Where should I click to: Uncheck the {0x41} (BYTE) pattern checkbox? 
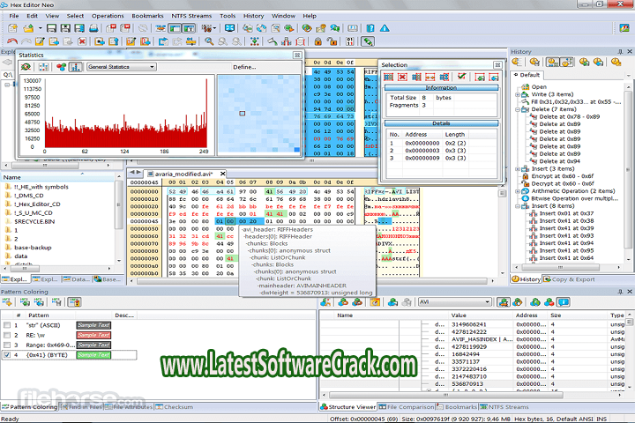pos(8,355)
